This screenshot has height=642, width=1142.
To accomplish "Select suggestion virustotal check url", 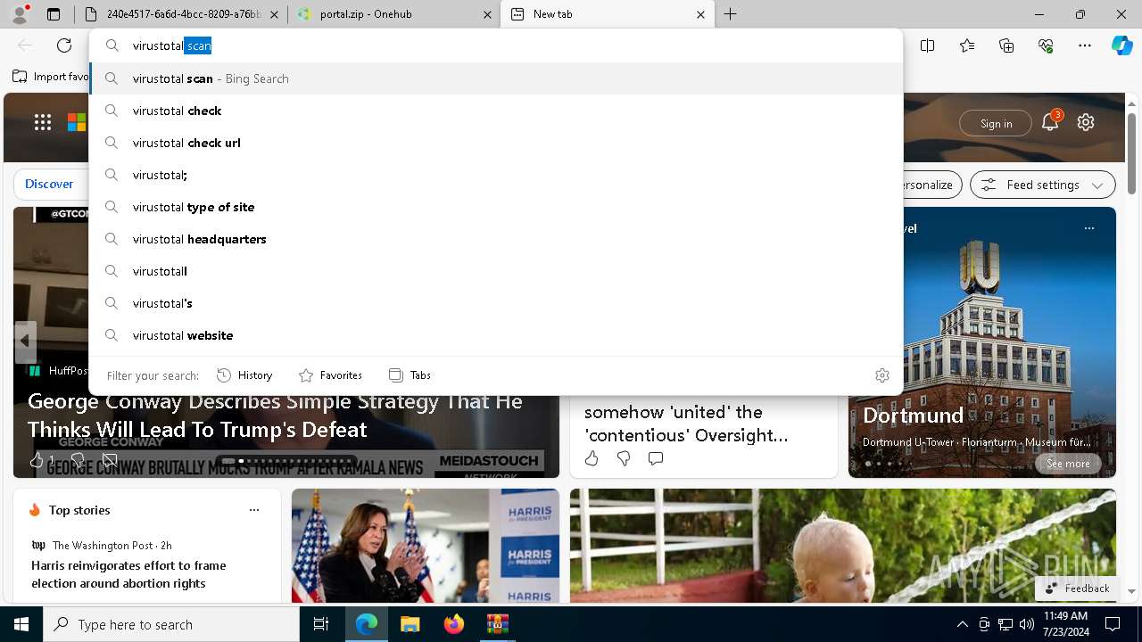I will pyautogui.click(x=496, y=143).
